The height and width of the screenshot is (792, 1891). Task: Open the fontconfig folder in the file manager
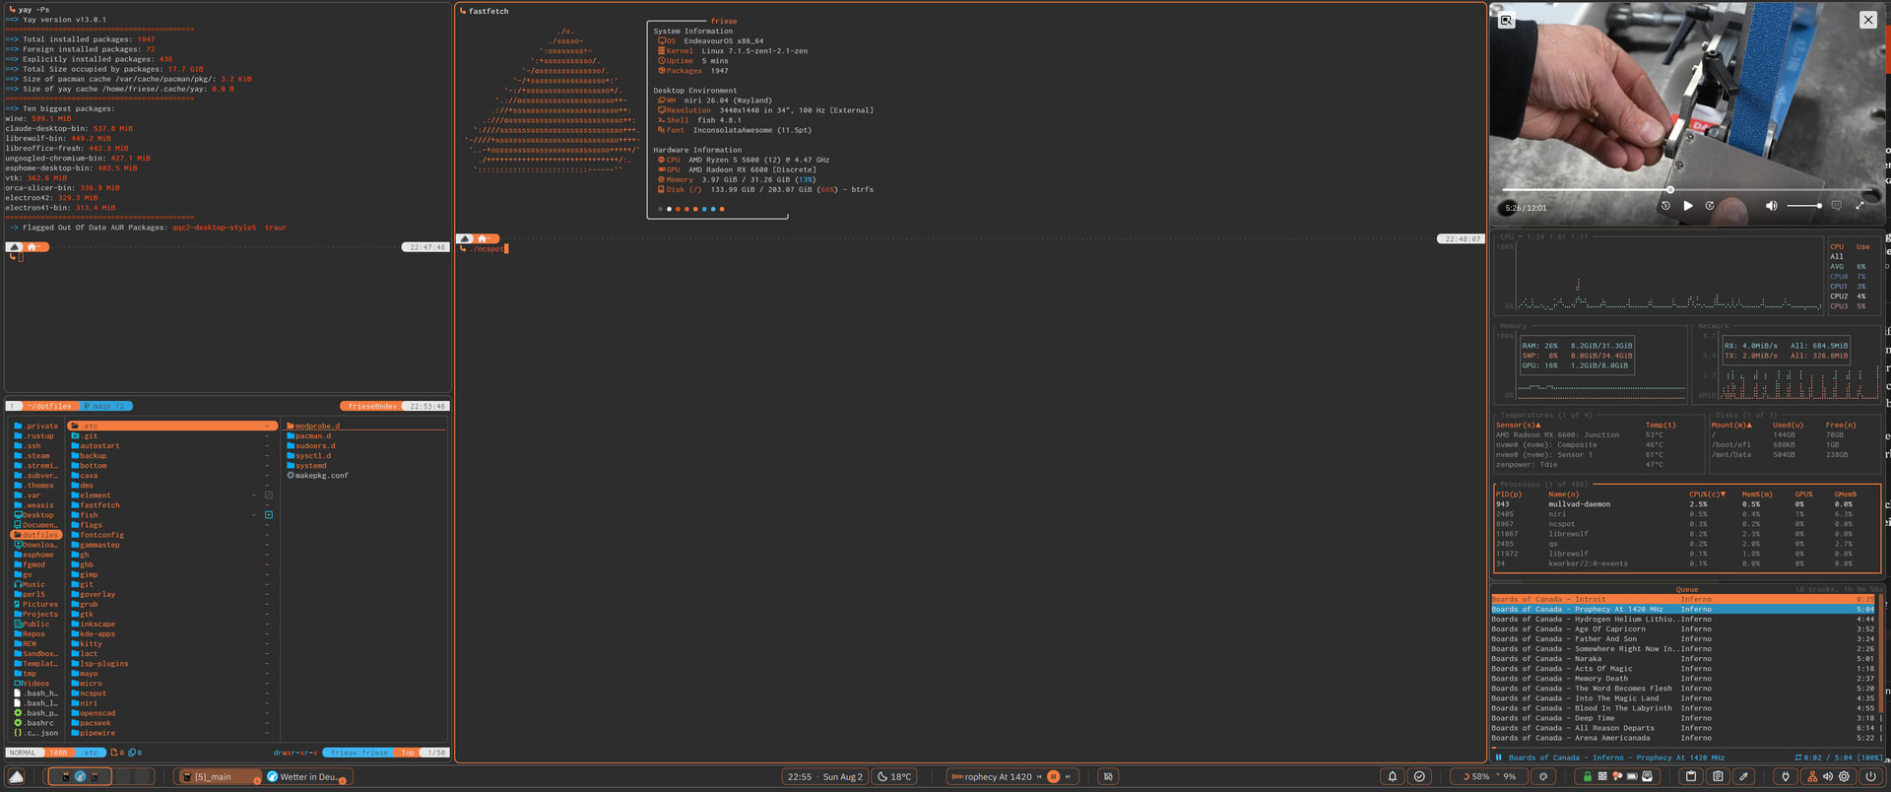tap(98, 535)
